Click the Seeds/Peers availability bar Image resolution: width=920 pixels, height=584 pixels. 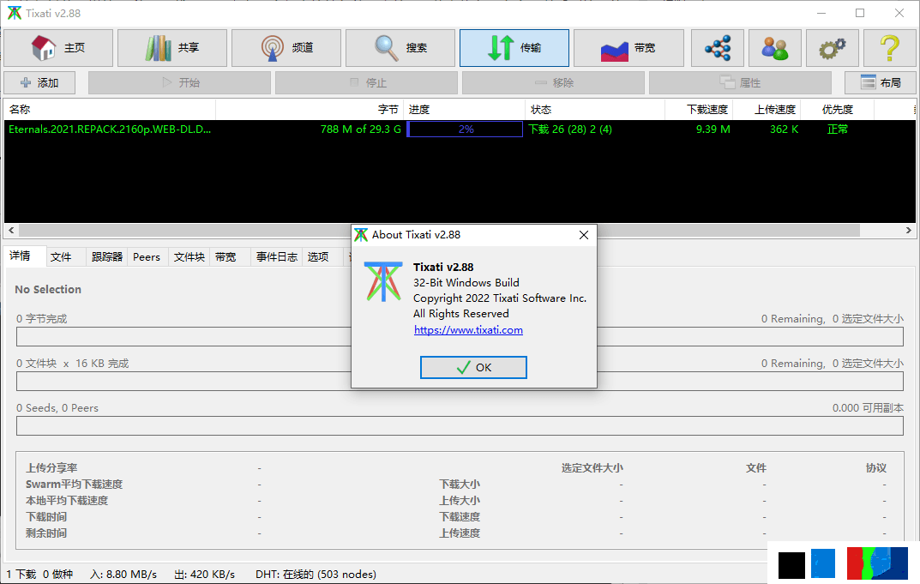click(x=460, y=425)
